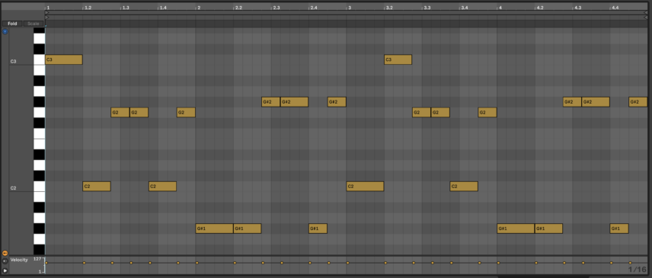The height and width of the screenshot is (278, 652).
Task: Click the Fold button
Action: click(x=12, y=24)
